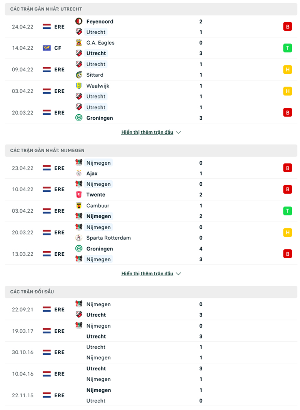The width and height of the screenshot is (300, 410).
Task: Click the Sittard team logo
Action: [79, 75]
